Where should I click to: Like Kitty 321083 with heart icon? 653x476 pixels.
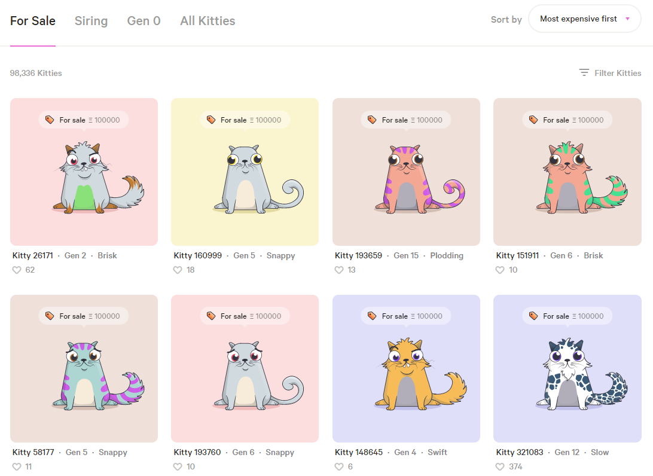pos(500,466)
